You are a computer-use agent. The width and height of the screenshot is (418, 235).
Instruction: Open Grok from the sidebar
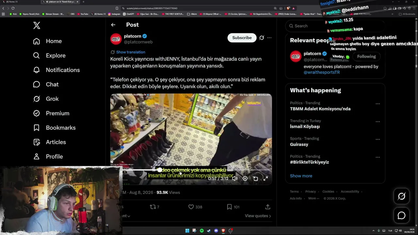point(46,99)
